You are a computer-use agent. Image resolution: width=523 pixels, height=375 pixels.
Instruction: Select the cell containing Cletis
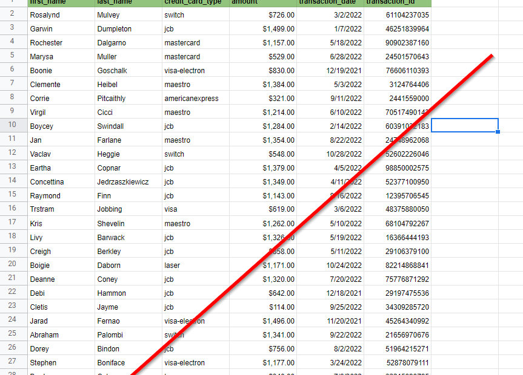click(x=61, y=307)
